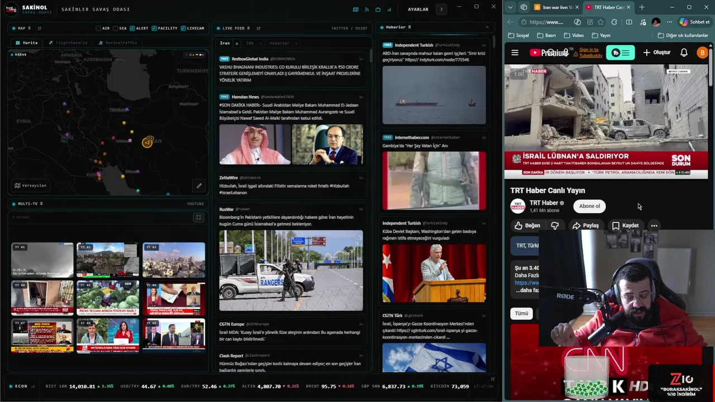Close the Haberler panel

pyautogui.click(x=487, y=27)
